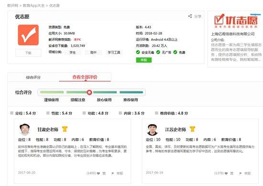Click the flag icon on 江苏史老师 review
This screenshot has width=263, height=186.
tap(241, 173)
